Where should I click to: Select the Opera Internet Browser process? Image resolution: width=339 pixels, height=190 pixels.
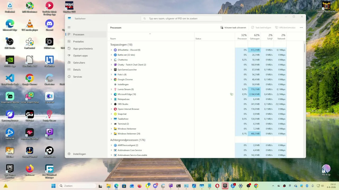[198, 109]
